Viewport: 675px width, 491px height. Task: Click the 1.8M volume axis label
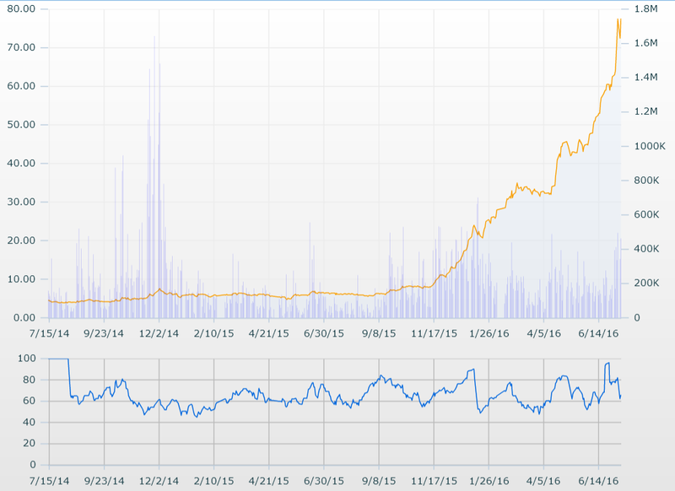click(x=645, y=8)
